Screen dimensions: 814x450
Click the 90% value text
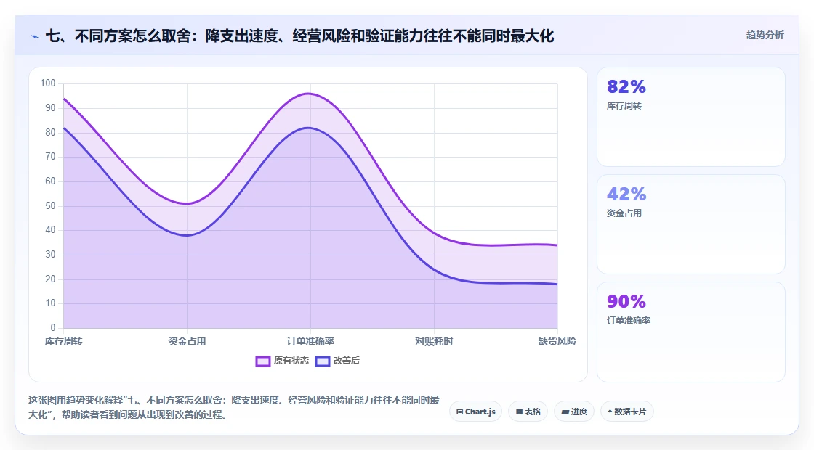tap(626, 301)
